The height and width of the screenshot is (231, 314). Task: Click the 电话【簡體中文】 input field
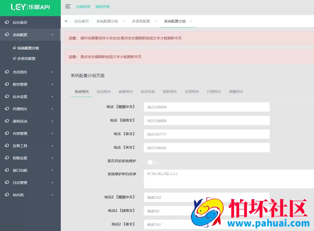coord(207,107)
